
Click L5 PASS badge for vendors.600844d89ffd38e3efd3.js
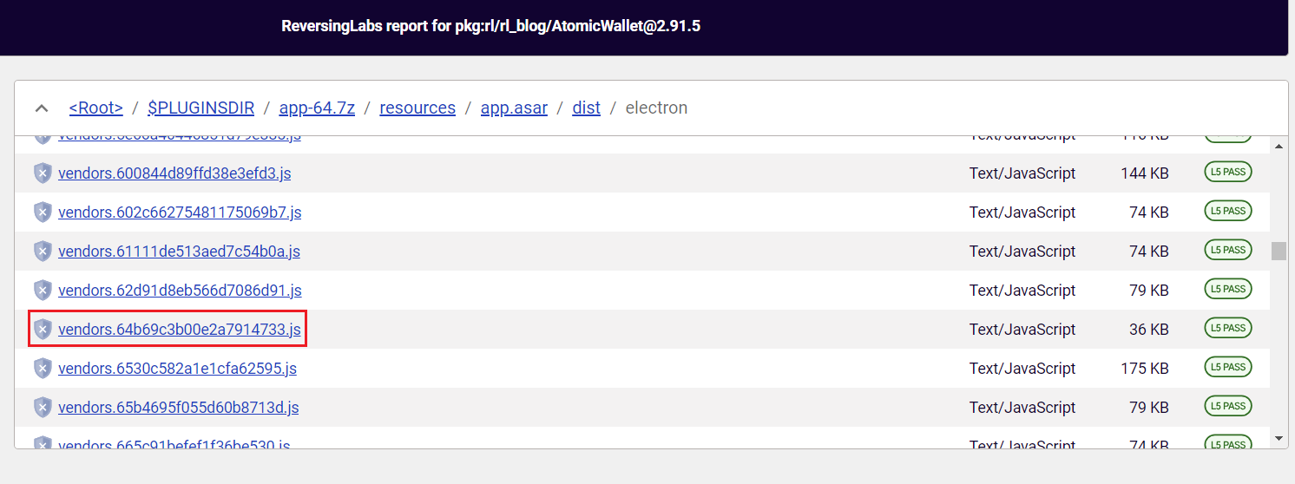pyautogui.click(x=1228, y=173)
